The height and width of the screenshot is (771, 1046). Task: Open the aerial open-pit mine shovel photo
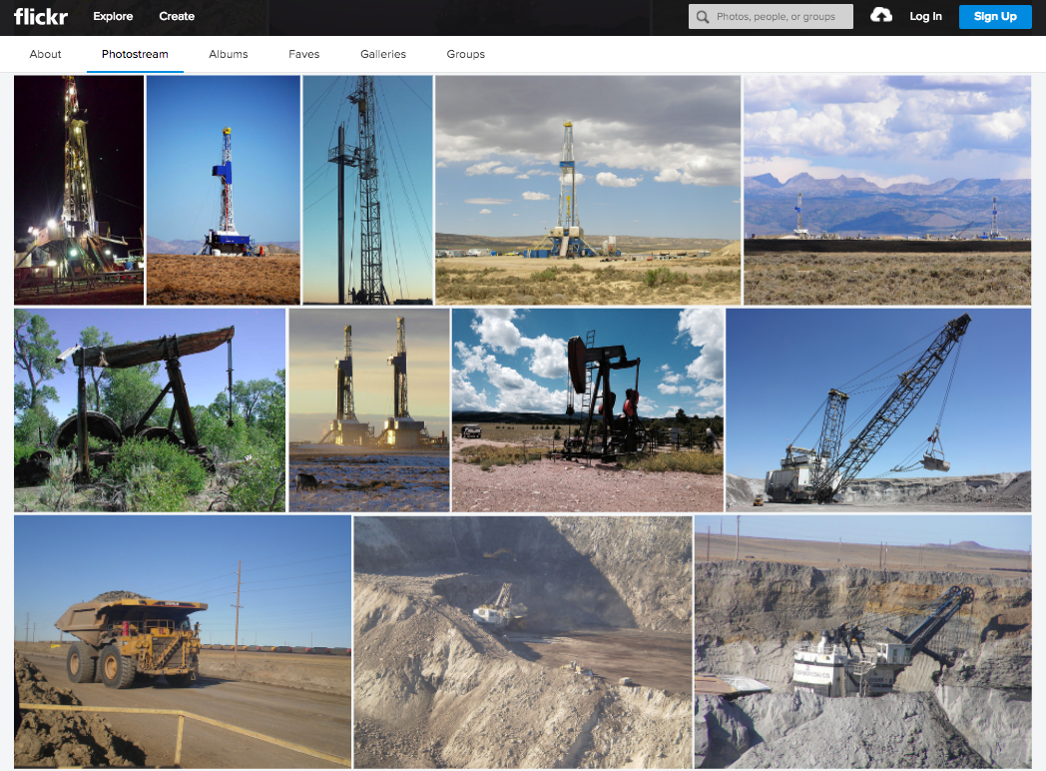click(x=523, y=641)
